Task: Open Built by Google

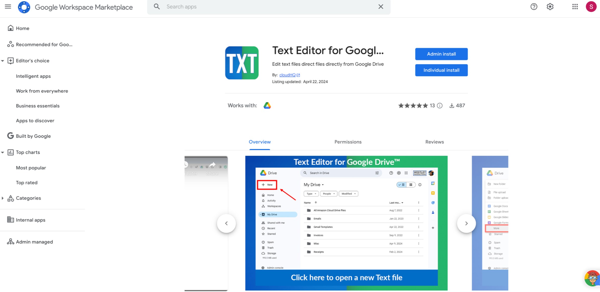Action: [x=33, y=136]
